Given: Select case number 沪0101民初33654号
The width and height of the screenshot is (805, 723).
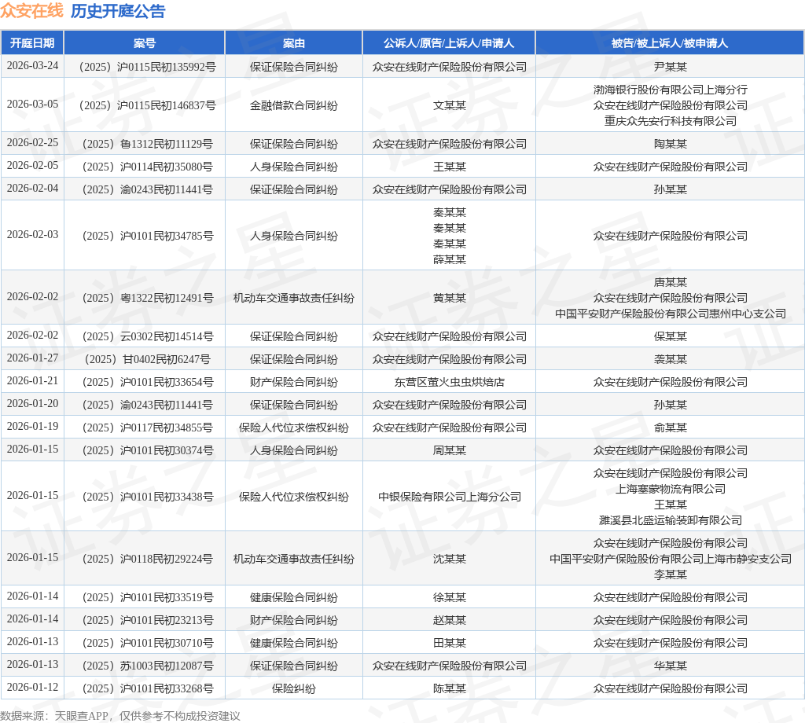Looking at the screenshot, I should click(167, 382).
